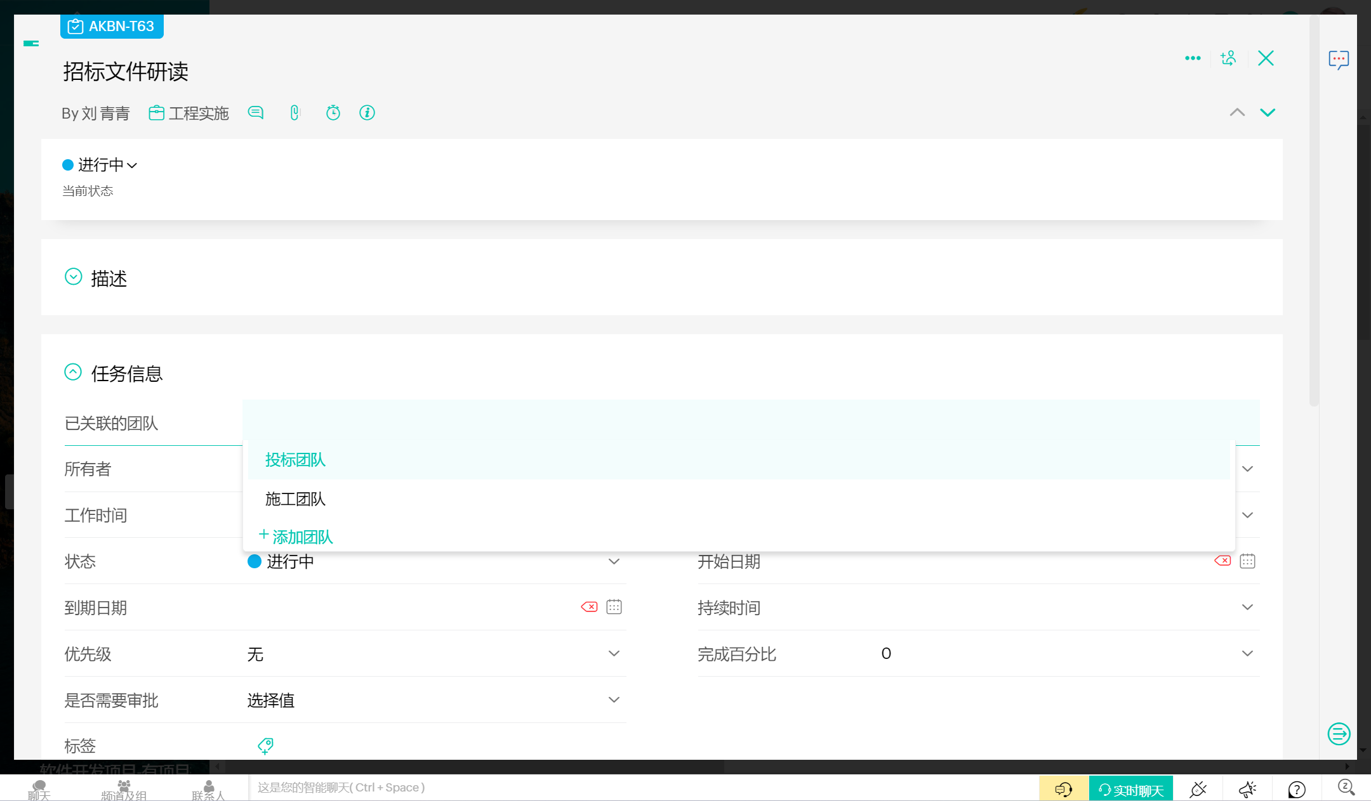Open the comments icon beside 工程实施

point(256,113)
